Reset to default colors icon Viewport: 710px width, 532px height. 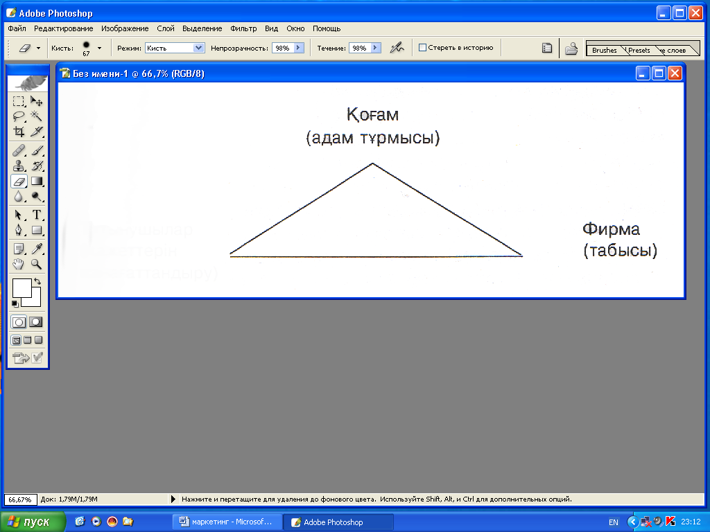coord(15,303)
